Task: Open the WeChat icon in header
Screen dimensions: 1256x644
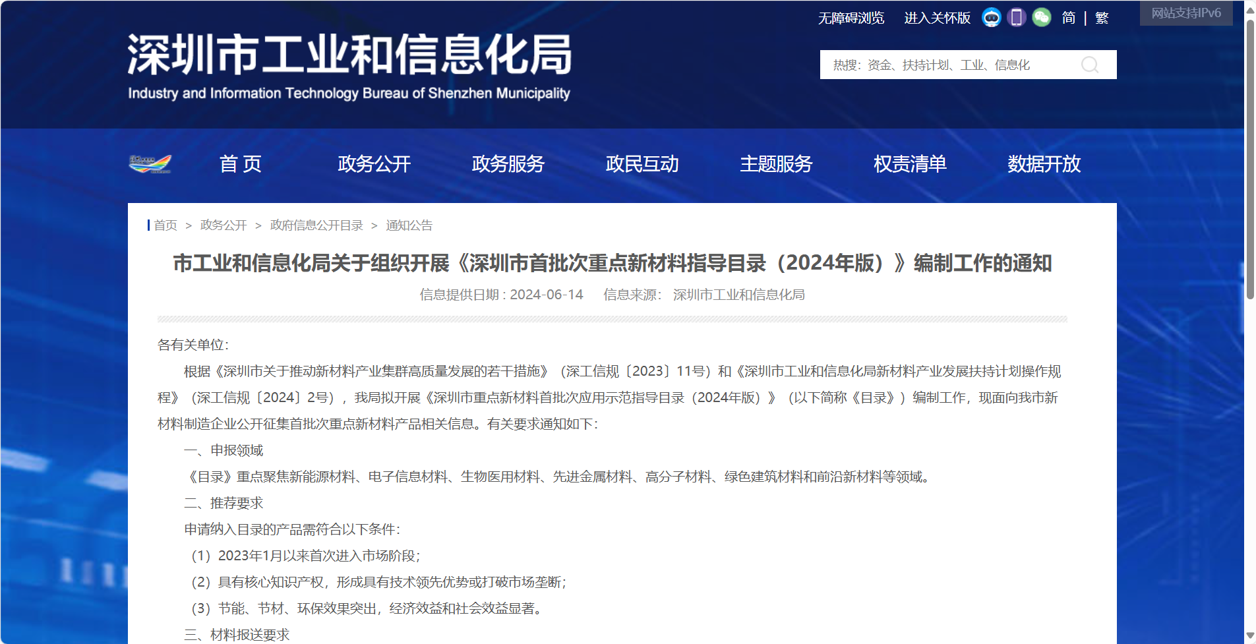Action: 1042,18
